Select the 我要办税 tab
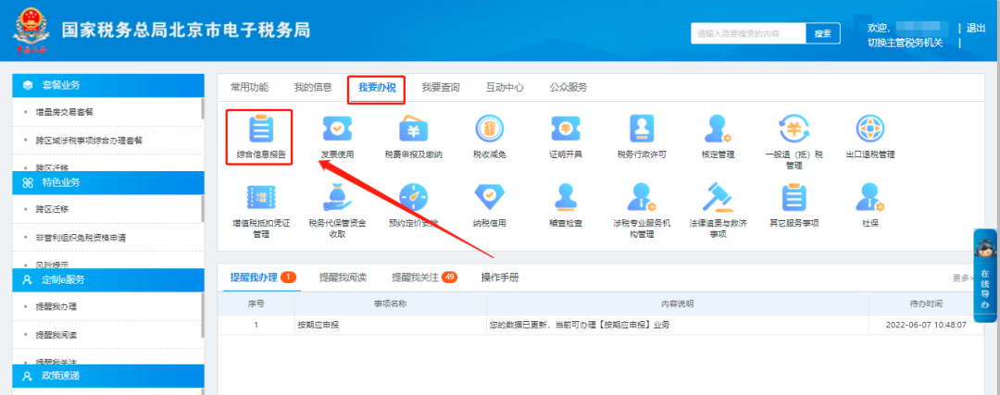 377,88
